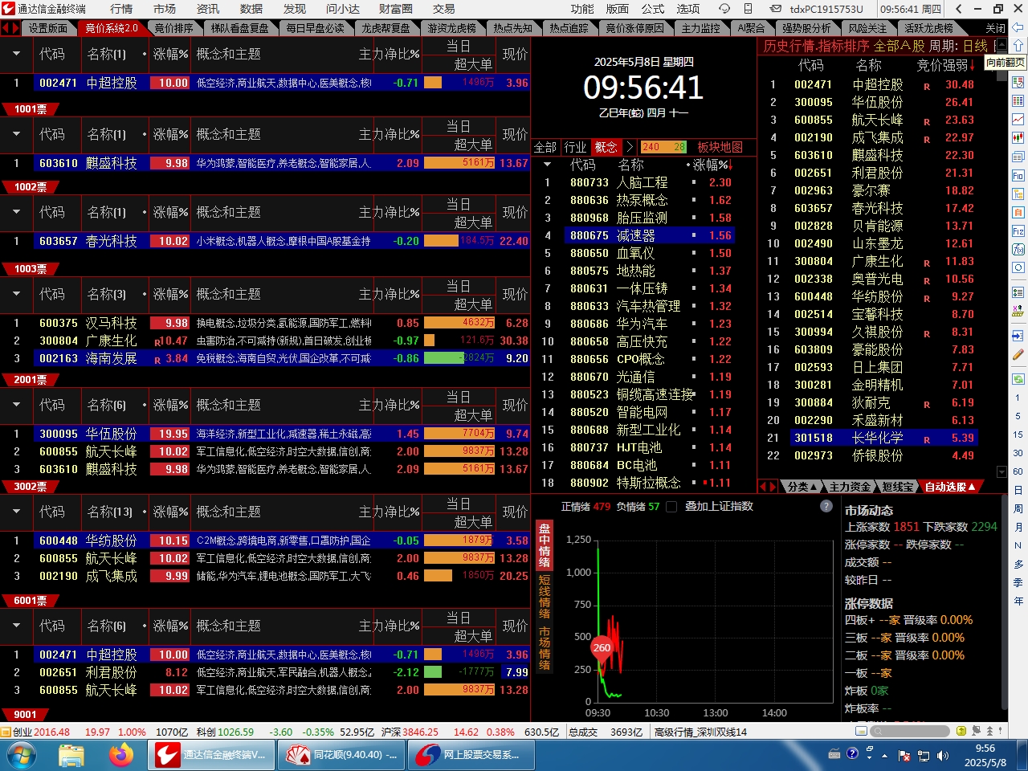Click the 市场情绪 vertical button
The image size is (1028, 771).
click(545, 648)
